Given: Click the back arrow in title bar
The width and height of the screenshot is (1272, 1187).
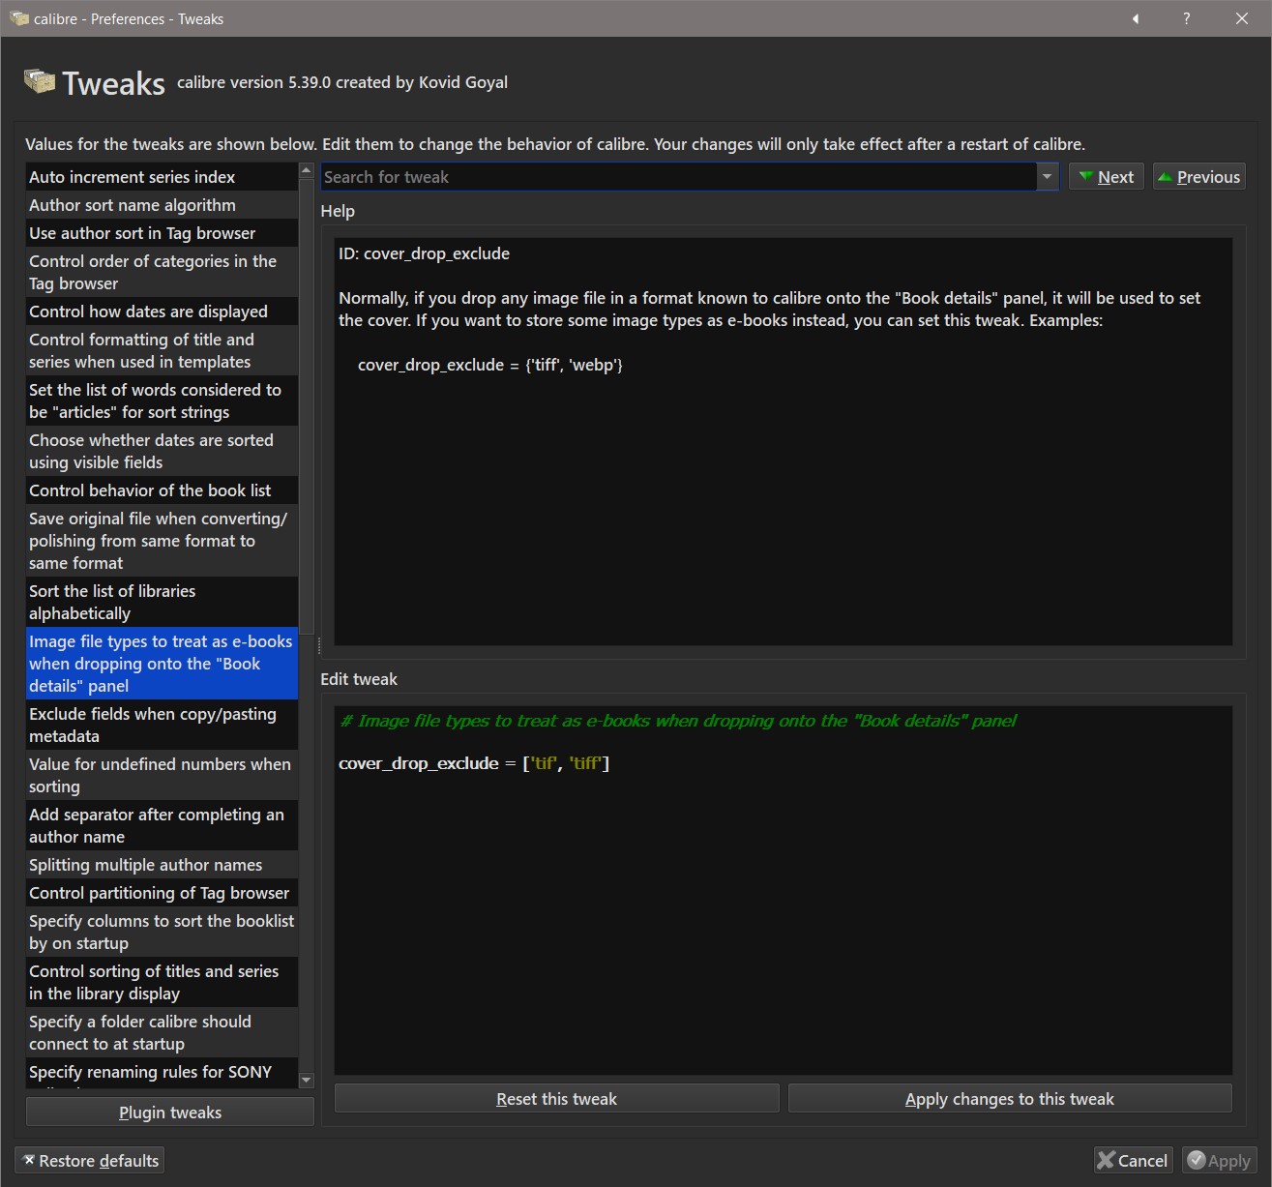Looking at the screenshot, I should point(1136,18).
